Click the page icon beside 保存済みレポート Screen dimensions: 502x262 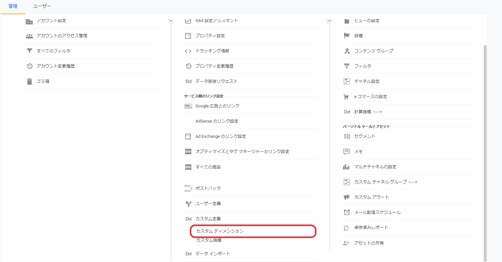tap(346, 228)
